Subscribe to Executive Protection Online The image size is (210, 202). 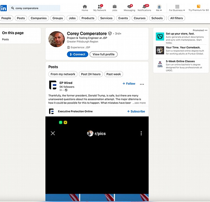(x=136, y=111)
